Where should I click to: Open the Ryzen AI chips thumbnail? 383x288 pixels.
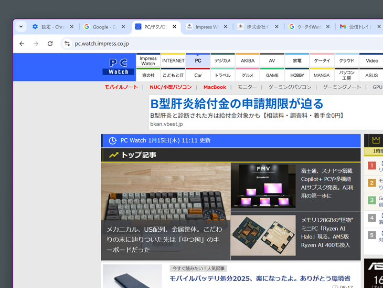[x=263, y=235]
